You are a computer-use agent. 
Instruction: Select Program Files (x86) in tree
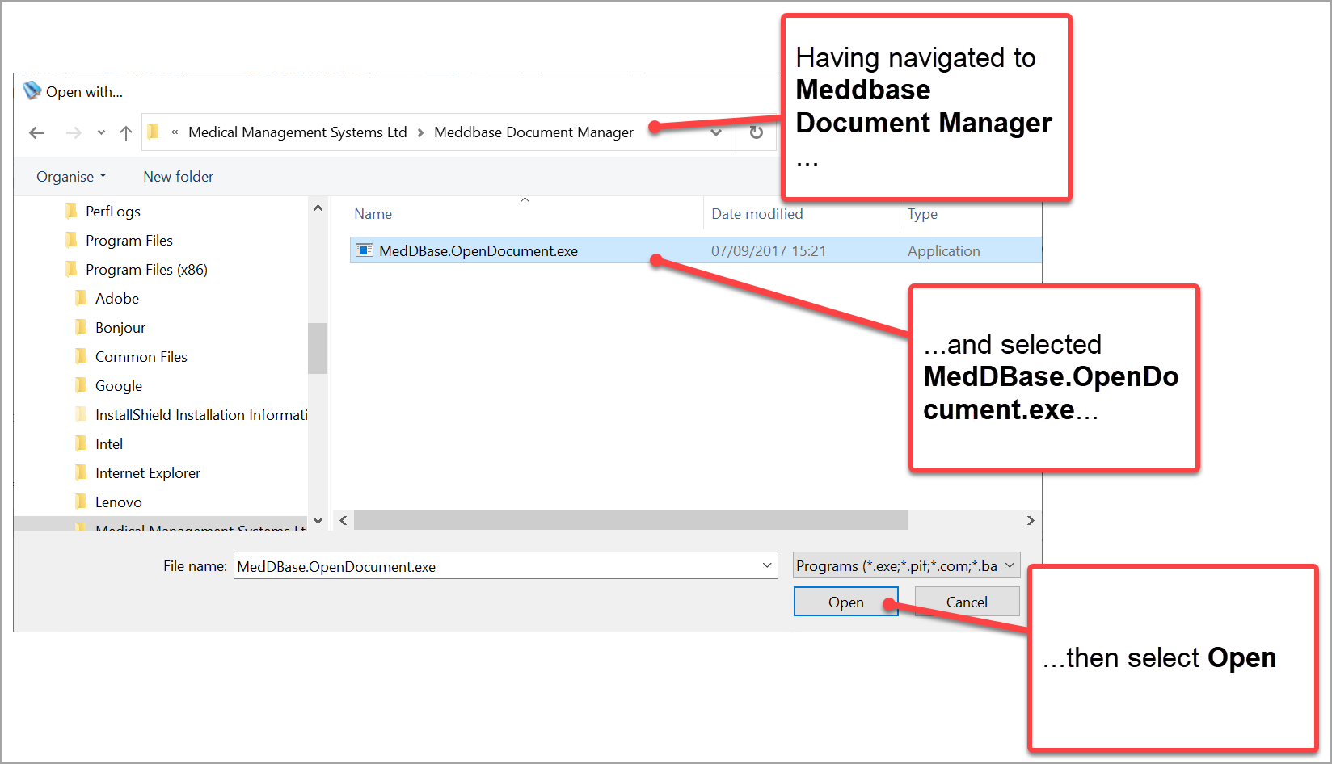coord(146,270)
